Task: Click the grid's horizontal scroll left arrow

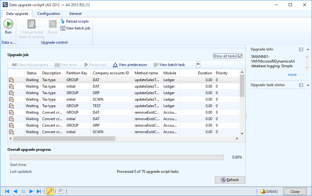Action: 11,139
